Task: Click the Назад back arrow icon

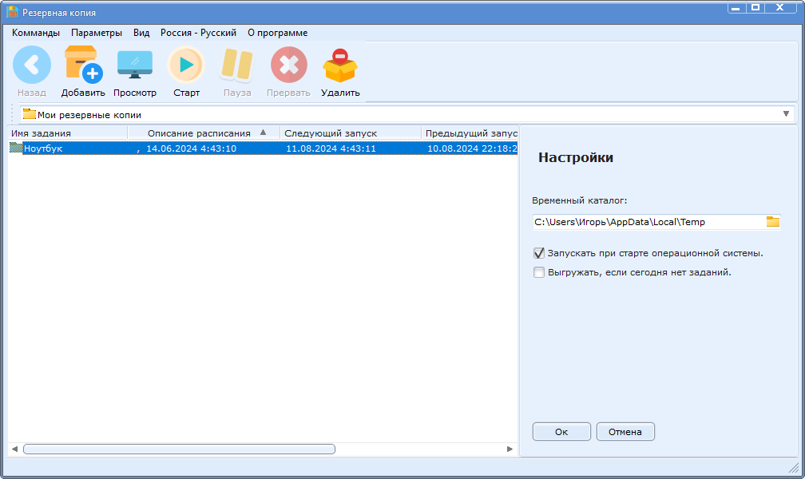Action: tap(32, 65)
